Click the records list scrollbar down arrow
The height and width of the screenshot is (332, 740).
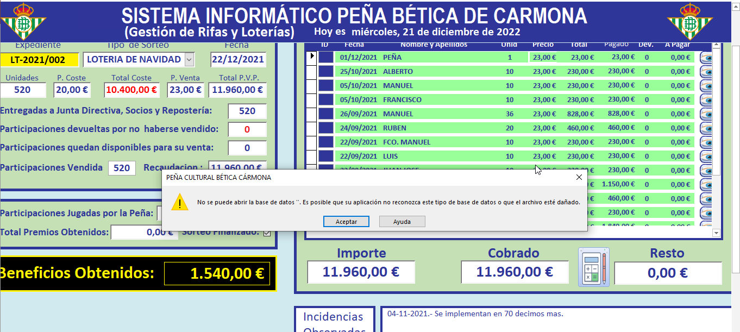tap(716, 233)
